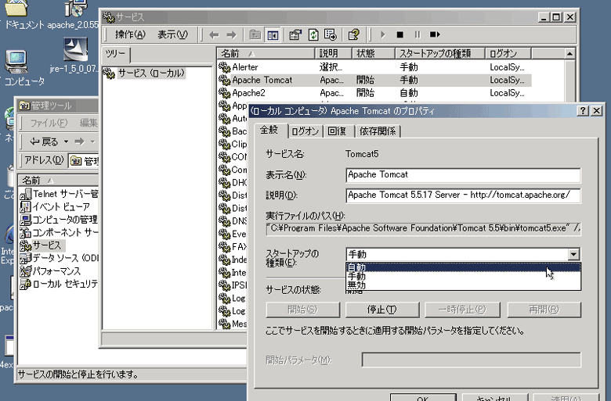Click the 停止(T) button
This screenshot has height=401, width=611.
tap(382, 310)
